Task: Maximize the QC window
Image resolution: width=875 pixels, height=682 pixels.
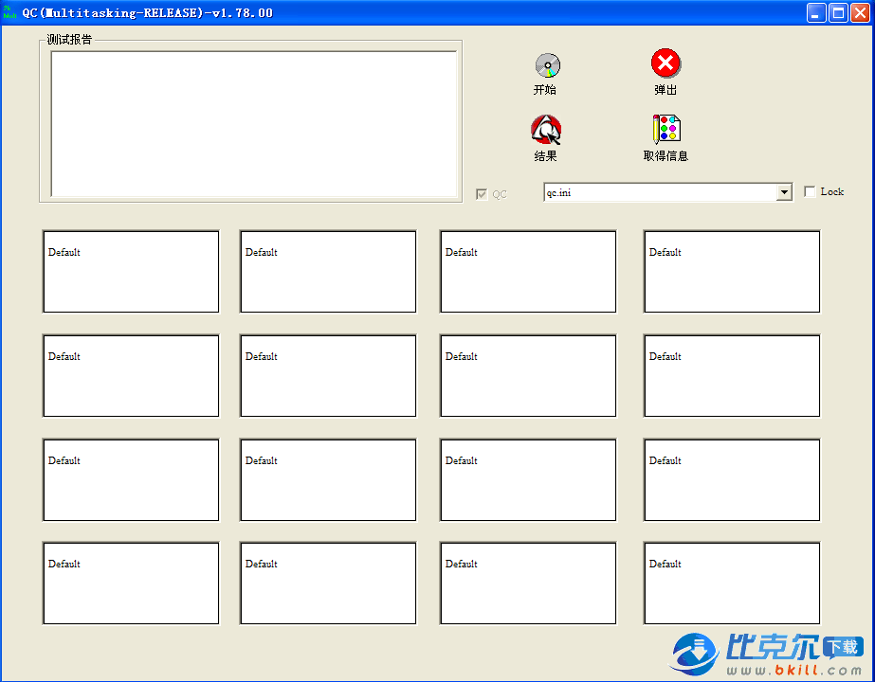Action: point(838,13)
